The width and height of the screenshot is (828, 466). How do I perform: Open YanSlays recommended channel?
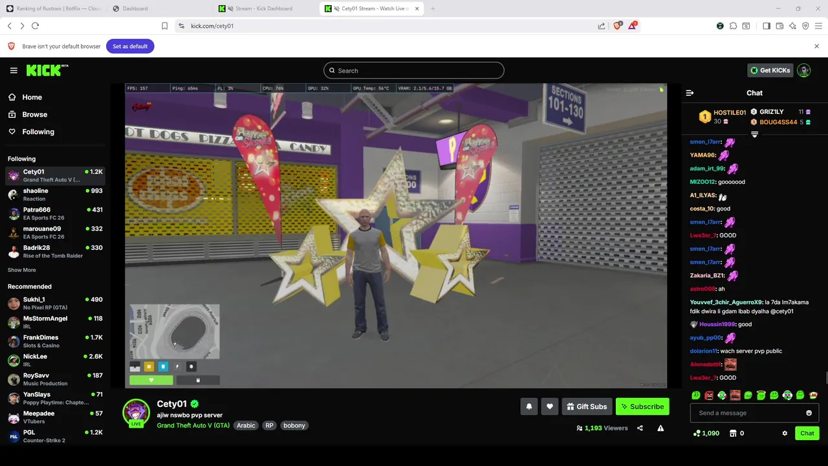[55, 398]
